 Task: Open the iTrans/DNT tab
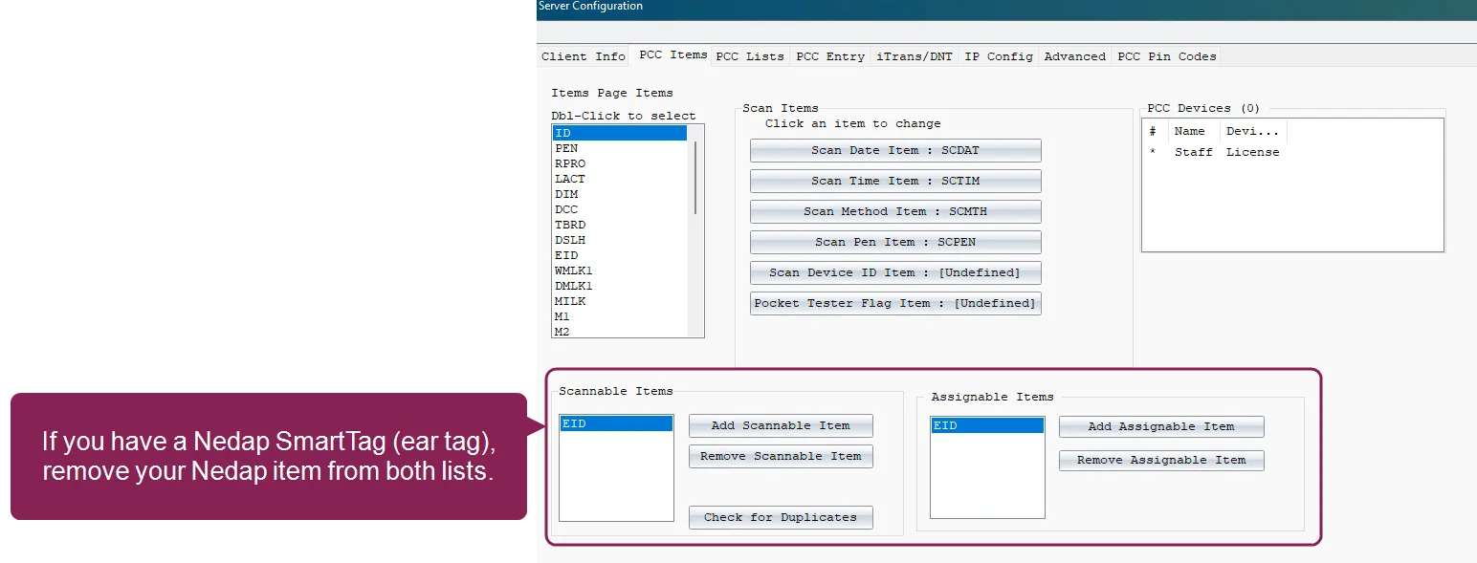pos(915,56)
